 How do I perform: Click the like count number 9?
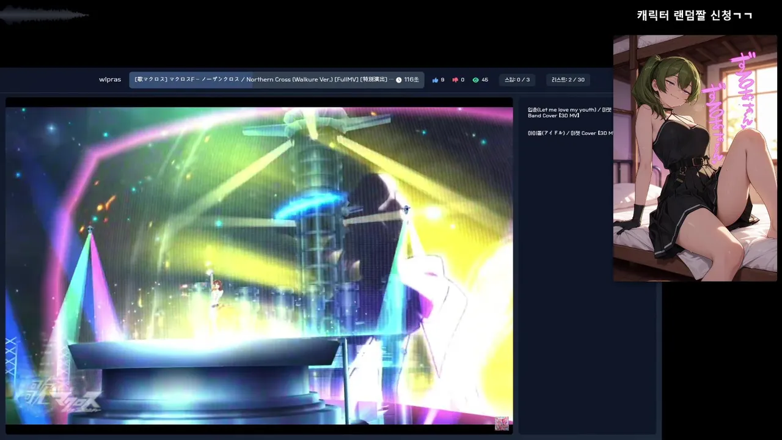(x=442, y=80)
